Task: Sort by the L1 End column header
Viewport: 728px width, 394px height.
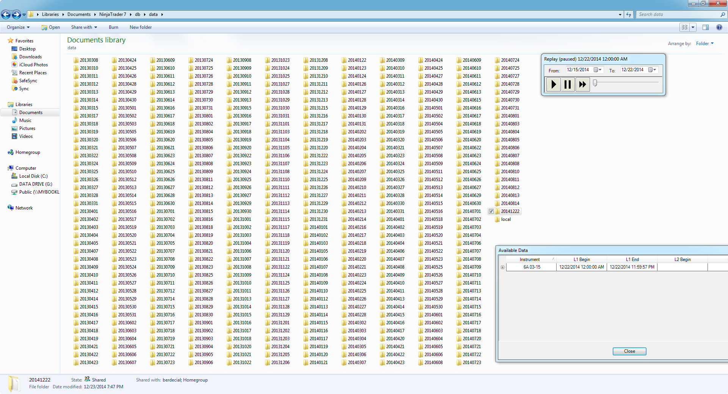Action: tap(632, 260)
